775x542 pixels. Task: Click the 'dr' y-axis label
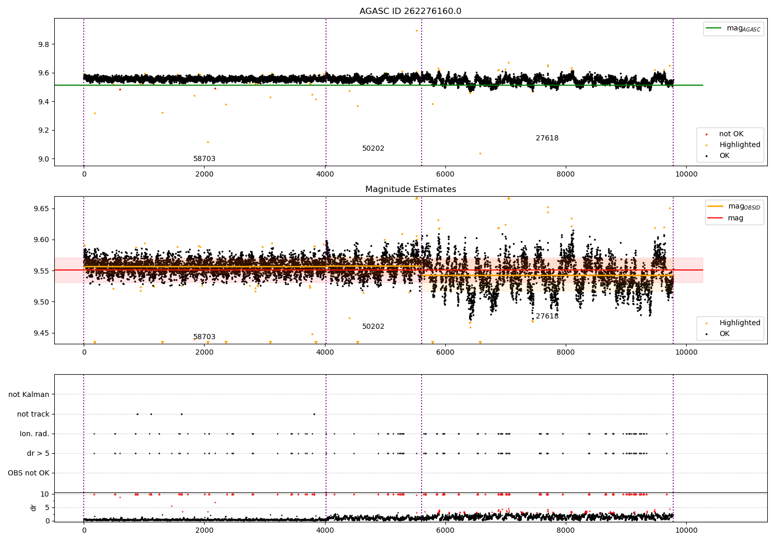(x=34, y=507)
